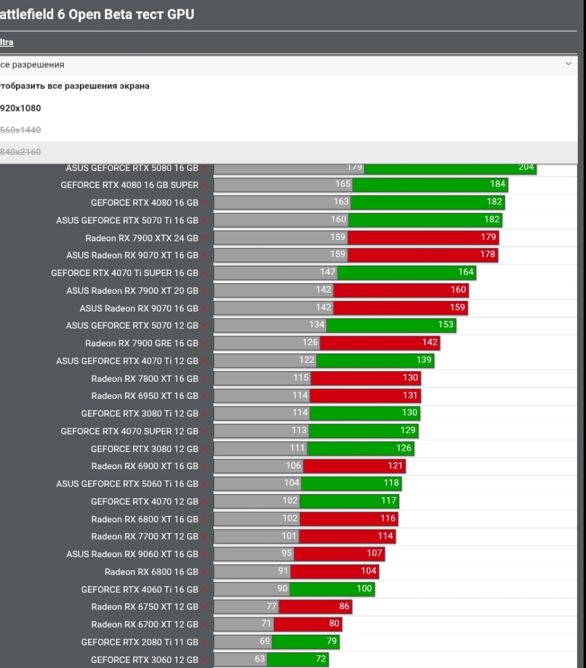The width and height of the screenshot is (586, 668).
Task: Click the Radeon RX 7900 XTX 24 GB label
Action: coord(142,238)
